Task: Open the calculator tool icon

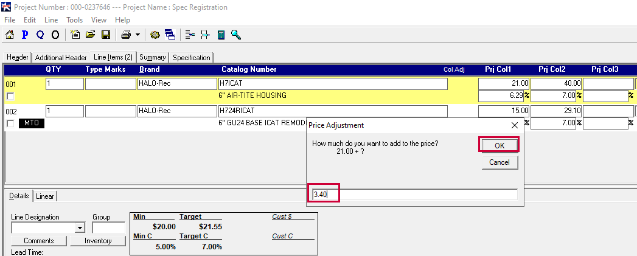Action: pyautogui.click(x=221, y=35)
